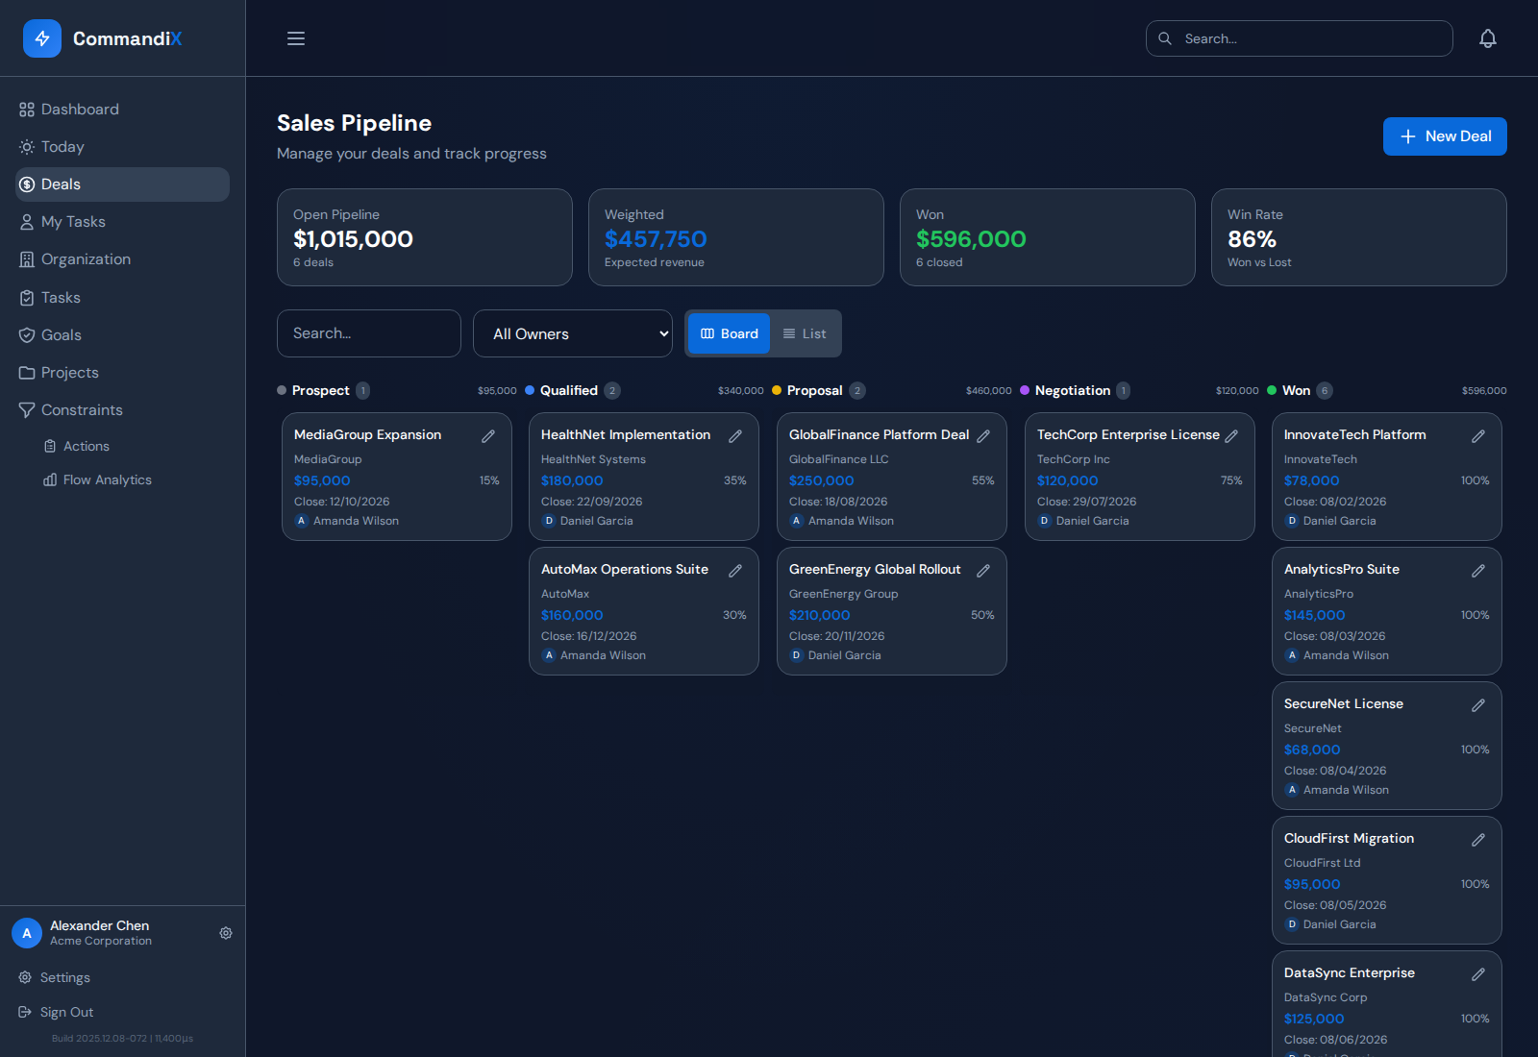Edit the HealthNet Implementation deal pencil icon
1538x1057 pixels.
pyautogui.click(x=735, y=436)
